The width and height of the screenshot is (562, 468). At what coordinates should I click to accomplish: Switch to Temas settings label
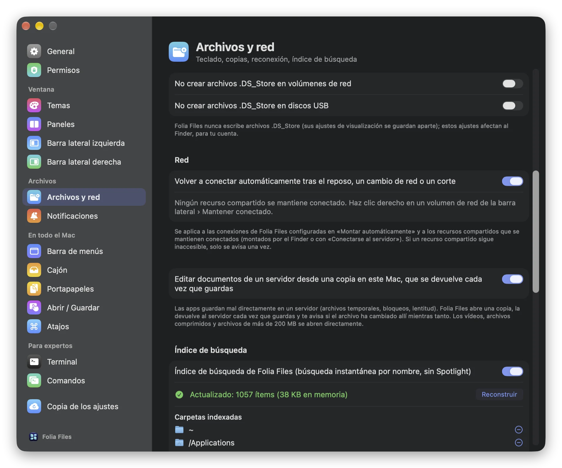58,106
